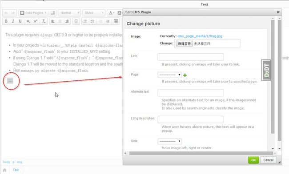
Task: Click the outer scrollbar up arrow
Action: coord(279,18)
